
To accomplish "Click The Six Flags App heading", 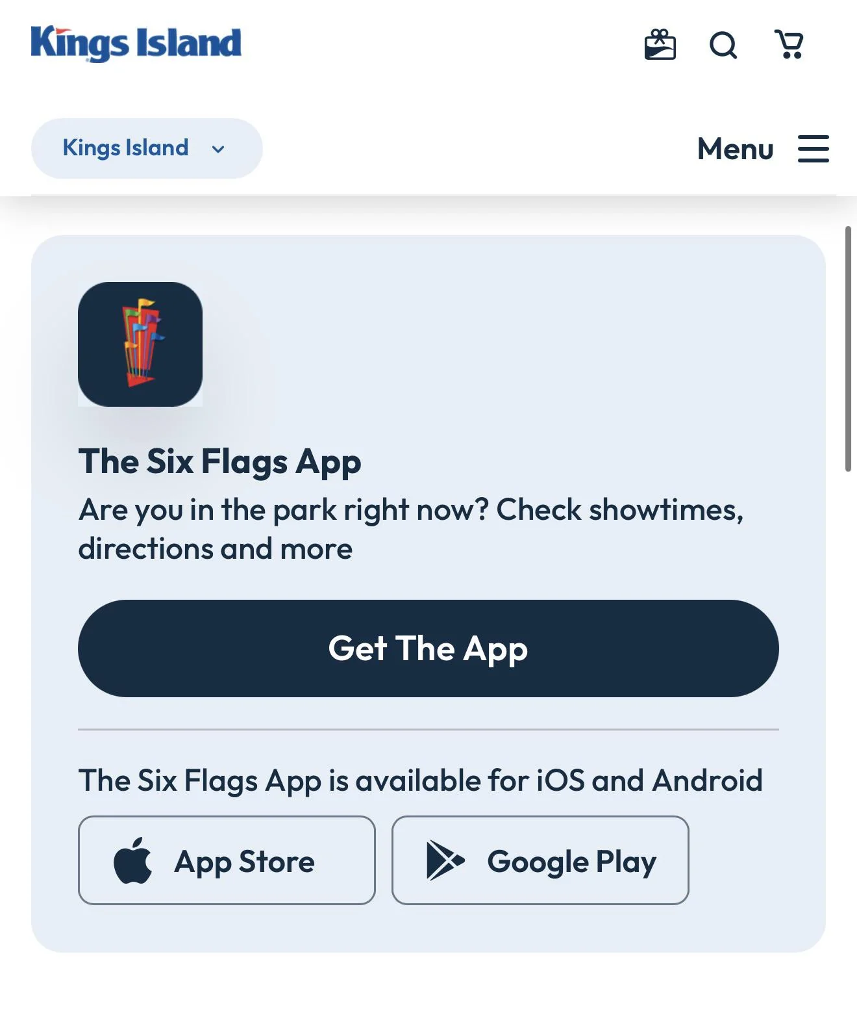I will point(219,462).
